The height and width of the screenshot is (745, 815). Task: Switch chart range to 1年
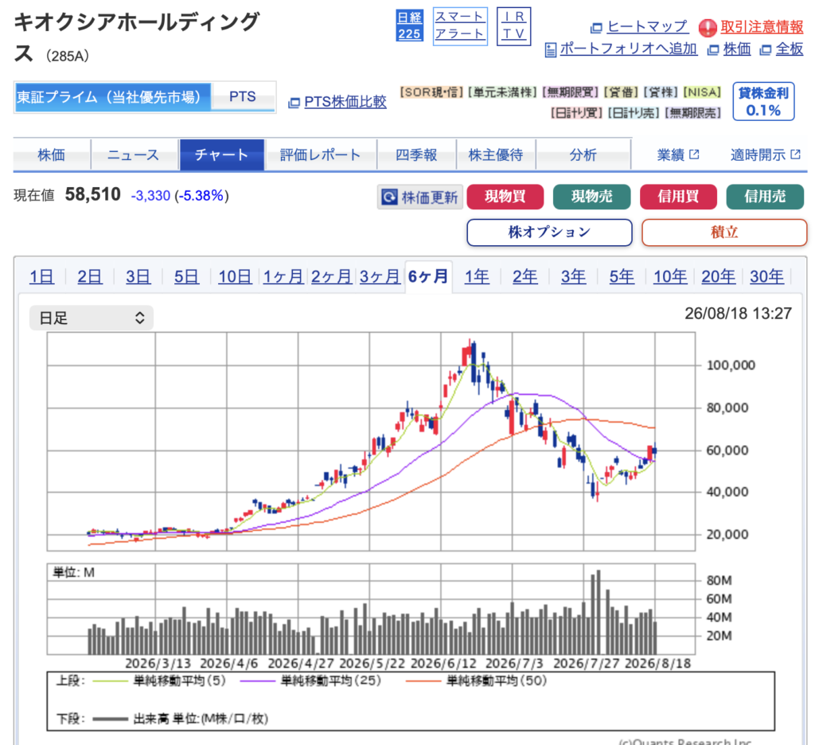[477, 276]
